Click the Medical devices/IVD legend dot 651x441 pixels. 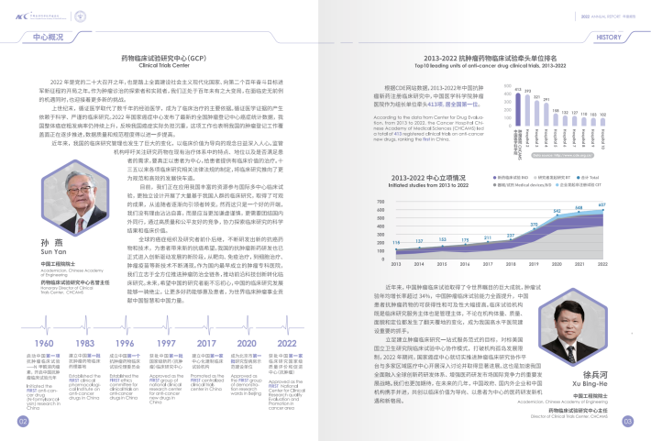click(x=494, y=185)
